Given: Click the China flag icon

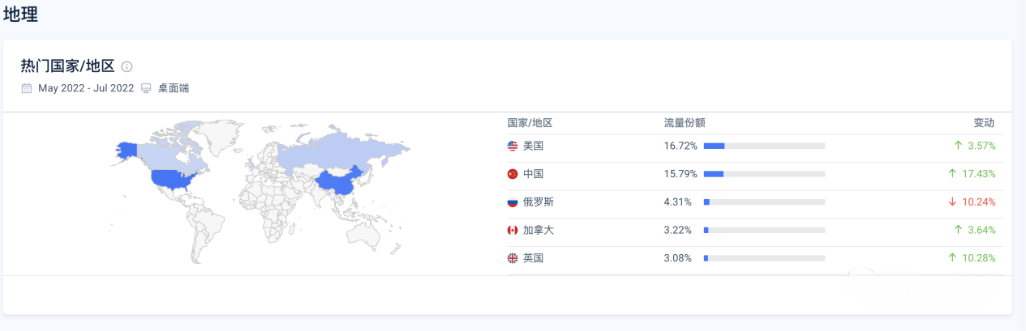Looking at the screenshot, I should click(x=512, y=174).
